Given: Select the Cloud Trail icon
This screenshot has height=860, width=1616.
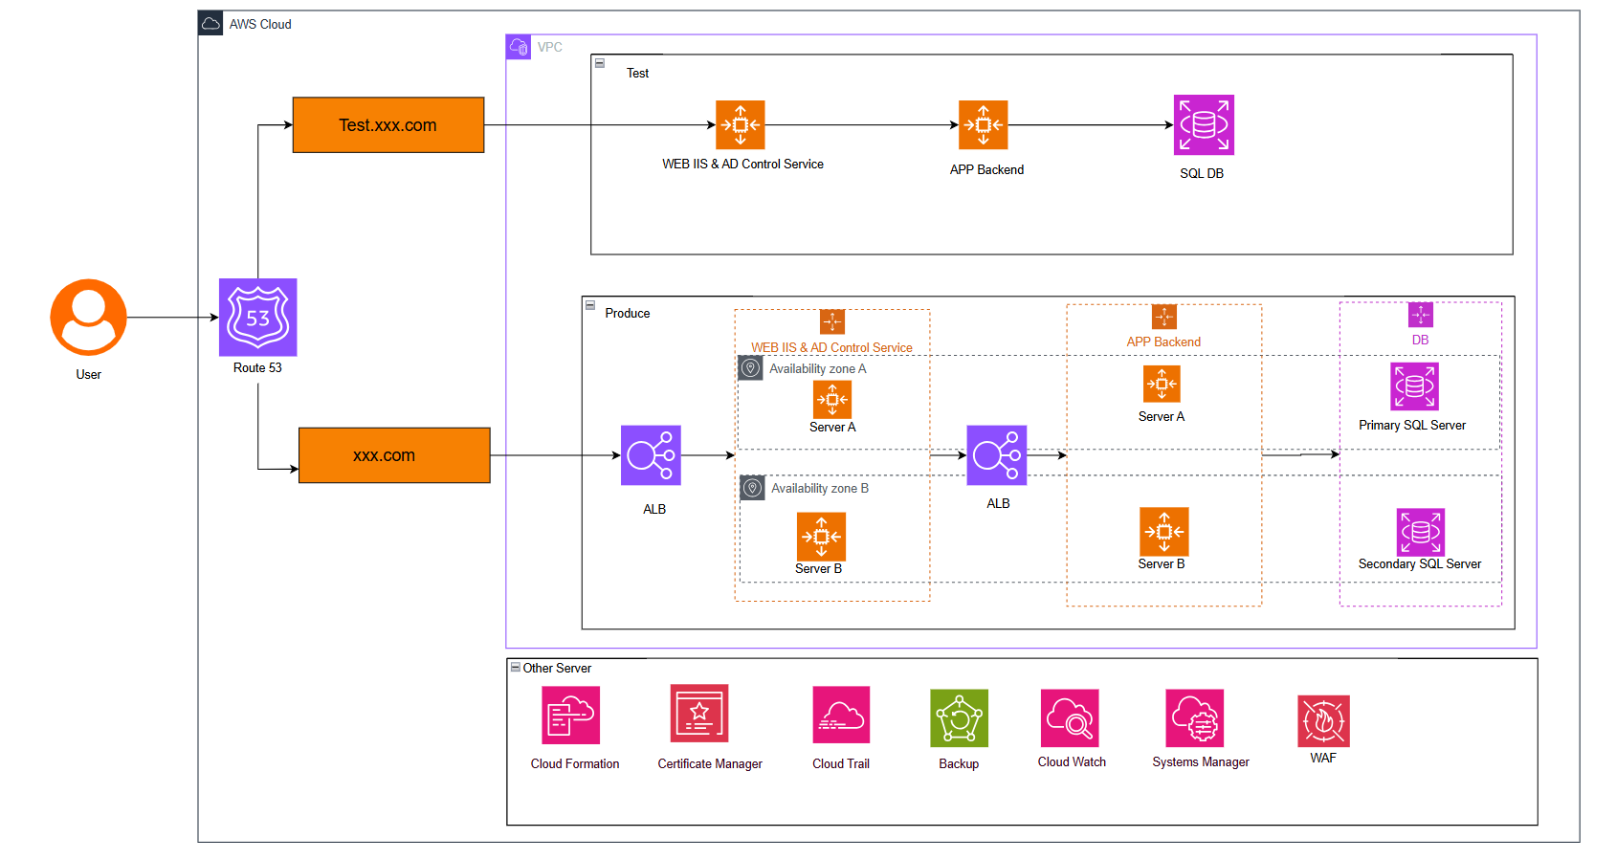Looking at the screenshot, I should tap(841, 715).
